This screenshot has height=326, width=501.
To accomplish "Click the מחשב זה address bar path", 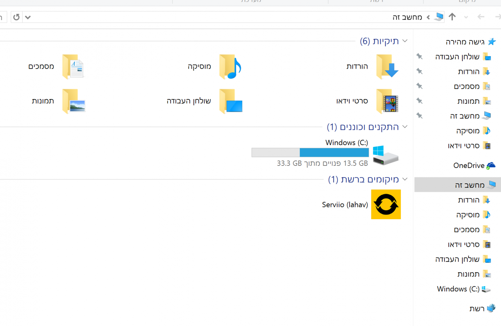I will pyautogui.click(x=407, y=17).
